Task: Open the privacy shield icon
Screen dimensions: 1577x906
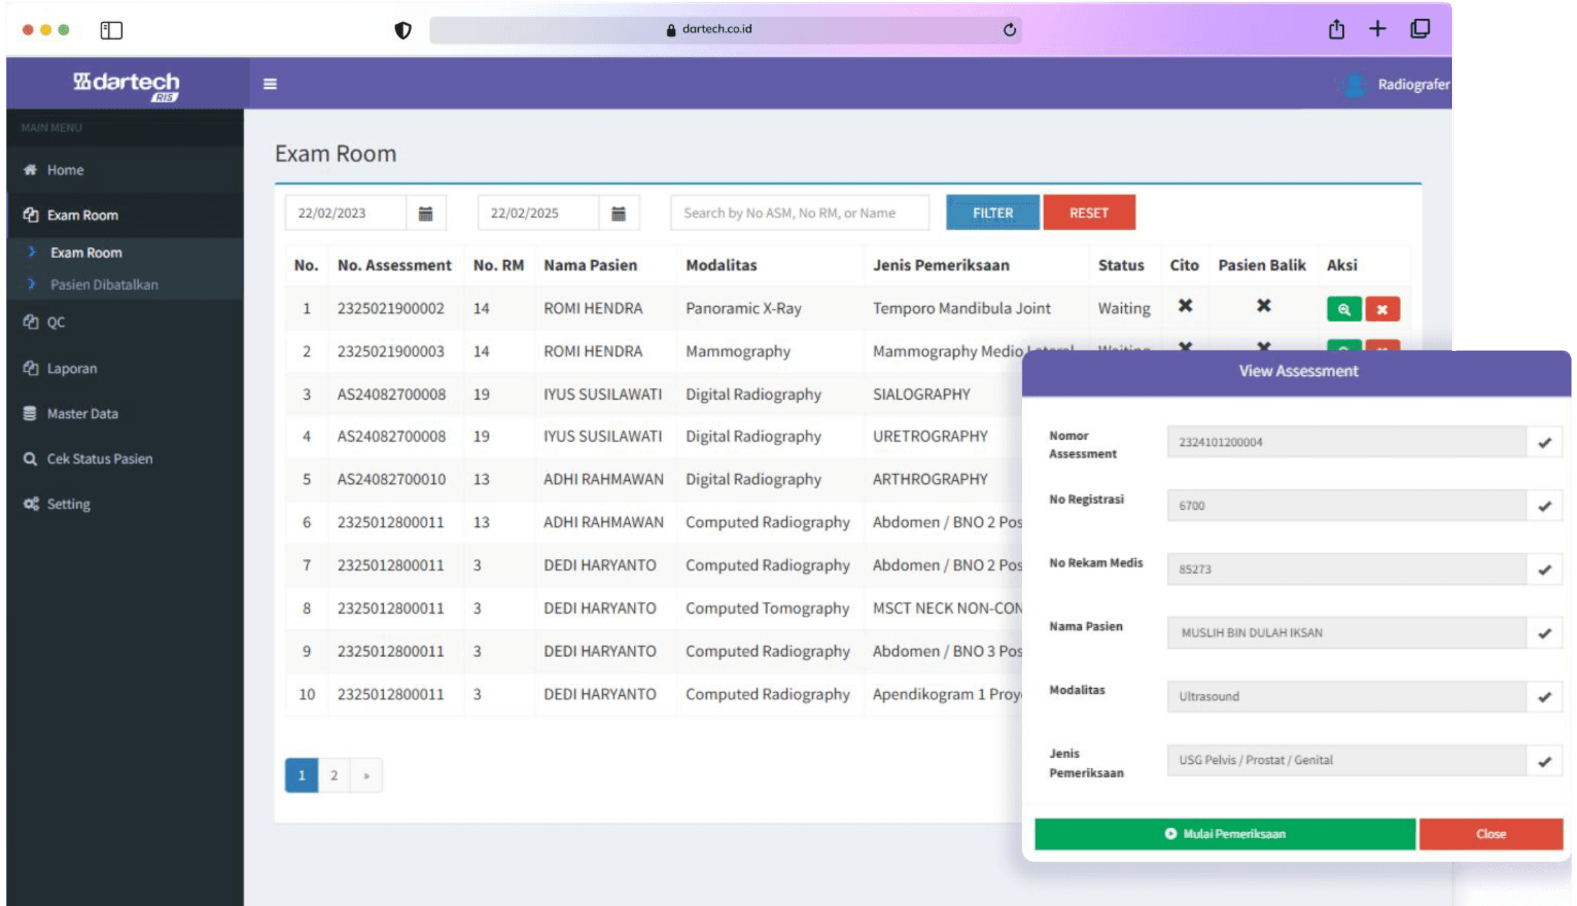Action: [x=402, y=30]
